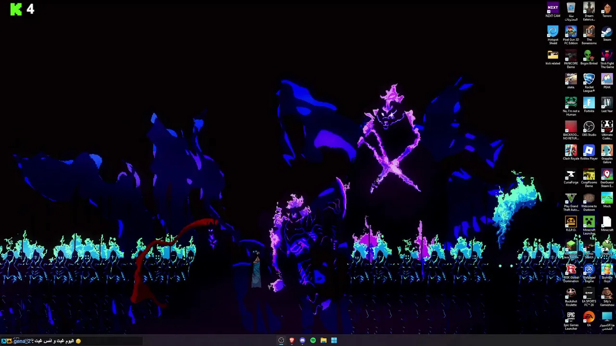Viewport: 616px width, 346px height.
Task: Open the NZXT CAM desktop shortcut
Action: (552, 11)
